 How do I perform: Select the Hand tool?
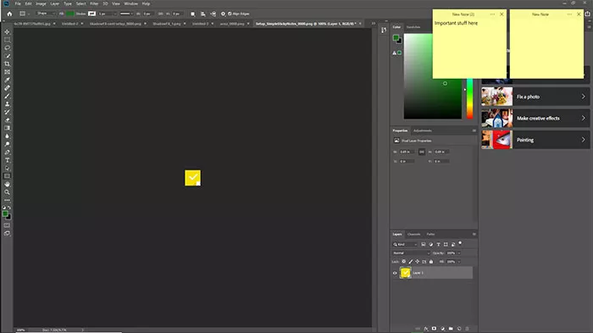7,184
